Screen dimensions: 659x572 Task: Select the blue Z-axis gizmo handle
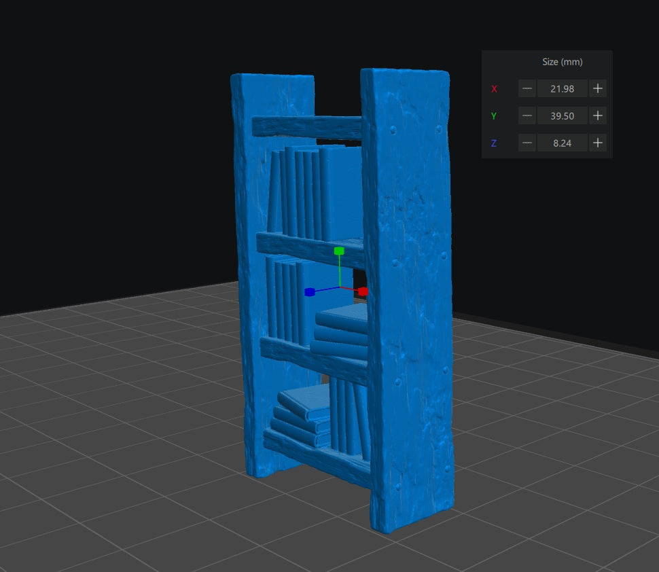tap(309, 292)
